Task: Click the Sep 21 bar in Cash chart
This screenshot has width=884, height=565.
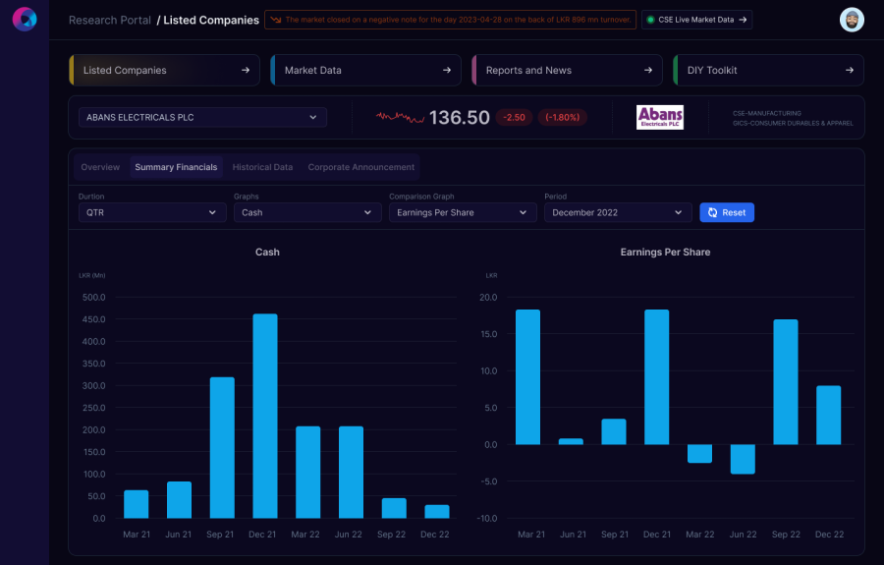Action: click(x=222, y=448)
